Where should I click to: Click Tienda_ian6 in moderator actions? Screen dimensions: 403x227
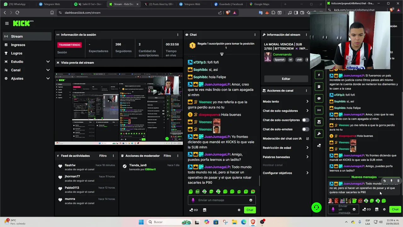138,165
